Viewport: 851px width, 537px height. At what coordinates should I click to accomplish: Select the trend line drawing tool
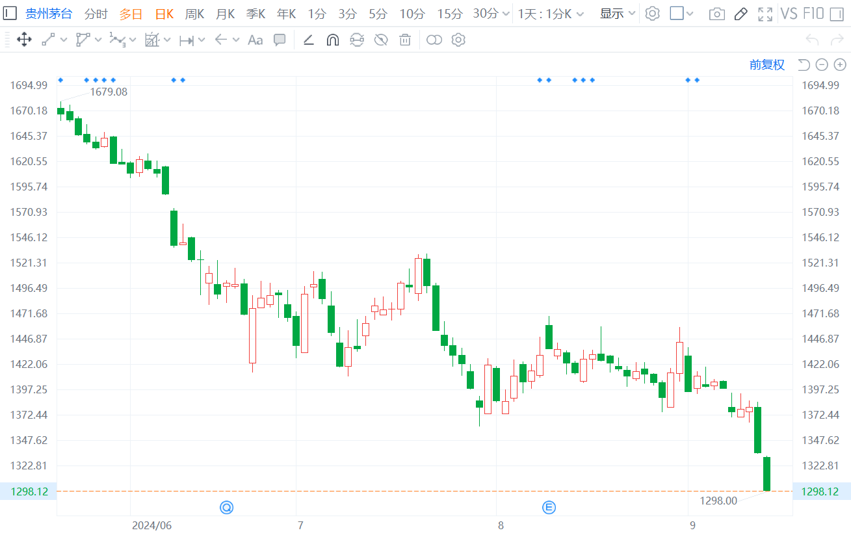click(x=48, y=40)
